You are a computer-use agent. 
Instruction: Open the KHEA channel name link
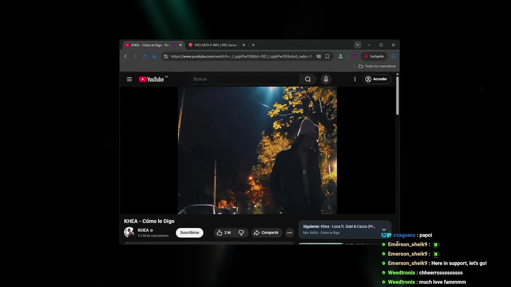pyautogui.click(x=143, y=230)
